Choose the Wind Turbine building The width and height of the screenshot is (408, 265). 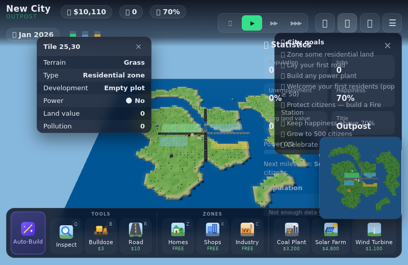click(374, 236)
